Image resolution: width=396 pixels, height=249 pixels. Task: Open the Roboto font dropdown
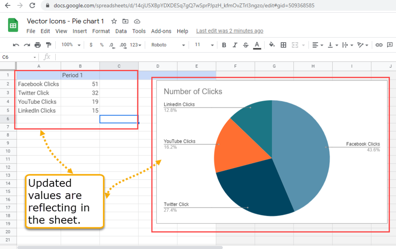[x=168, y=45]
